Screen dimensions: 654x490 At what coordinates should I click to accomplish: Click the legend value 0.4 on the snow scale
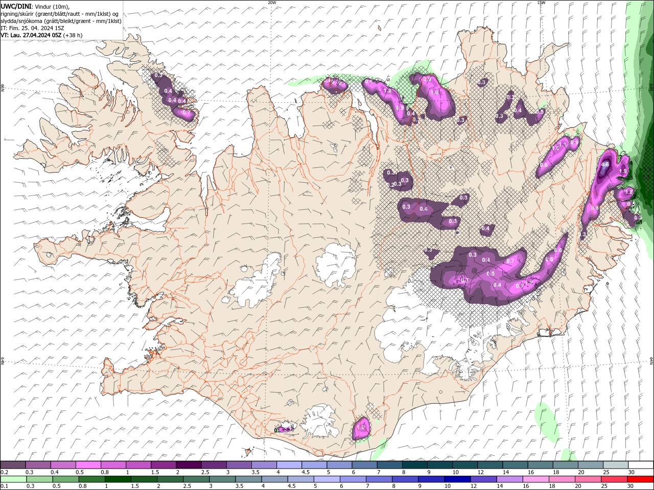click(x=55, y=472)
